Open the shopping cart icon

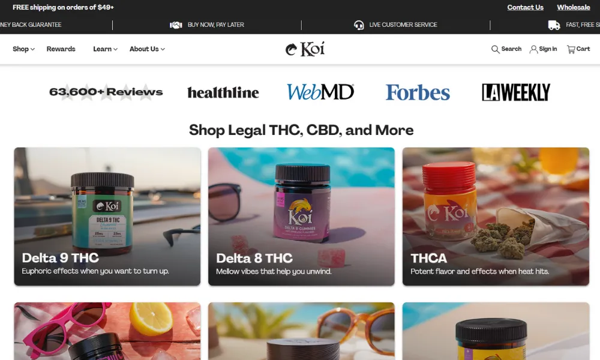[x=571, y=49]
